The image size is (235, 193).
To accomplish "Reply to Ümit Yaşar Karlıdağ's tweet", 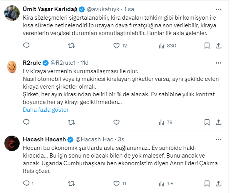I will tap(26, 46).
